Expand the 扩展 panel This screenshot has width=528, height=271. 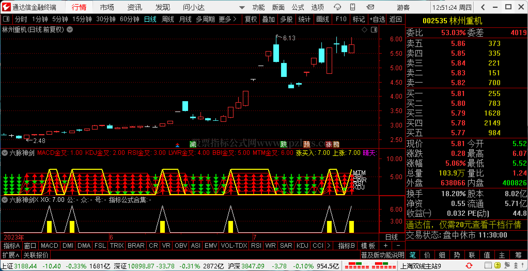tap(11, 255)
